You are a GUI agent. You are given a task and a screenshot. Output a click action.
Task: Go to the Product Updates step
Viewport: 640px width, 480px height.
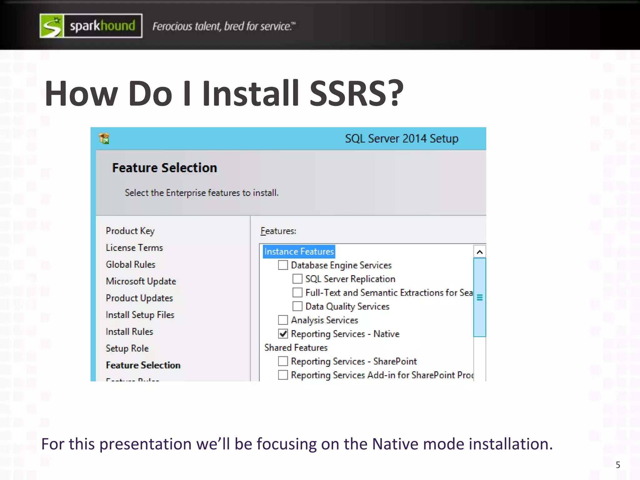(x=139, y=298)
